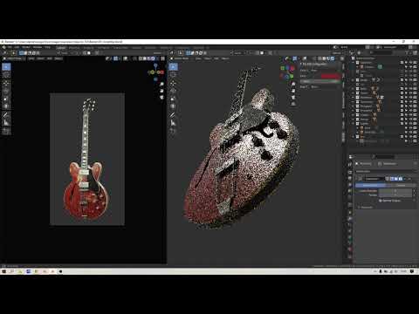The height and width of the screenshot is (314, 419).
Task: Toggle Subdivision modifier edit mode display
Action: (392, 179)
